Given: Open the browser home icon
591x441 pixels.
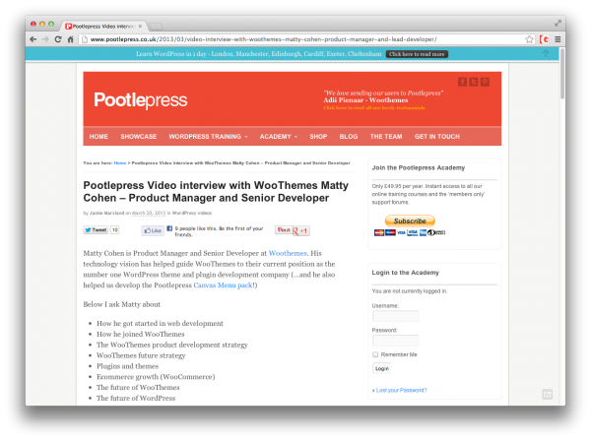Looking at the screenshot, I should [x=71, y=39].
